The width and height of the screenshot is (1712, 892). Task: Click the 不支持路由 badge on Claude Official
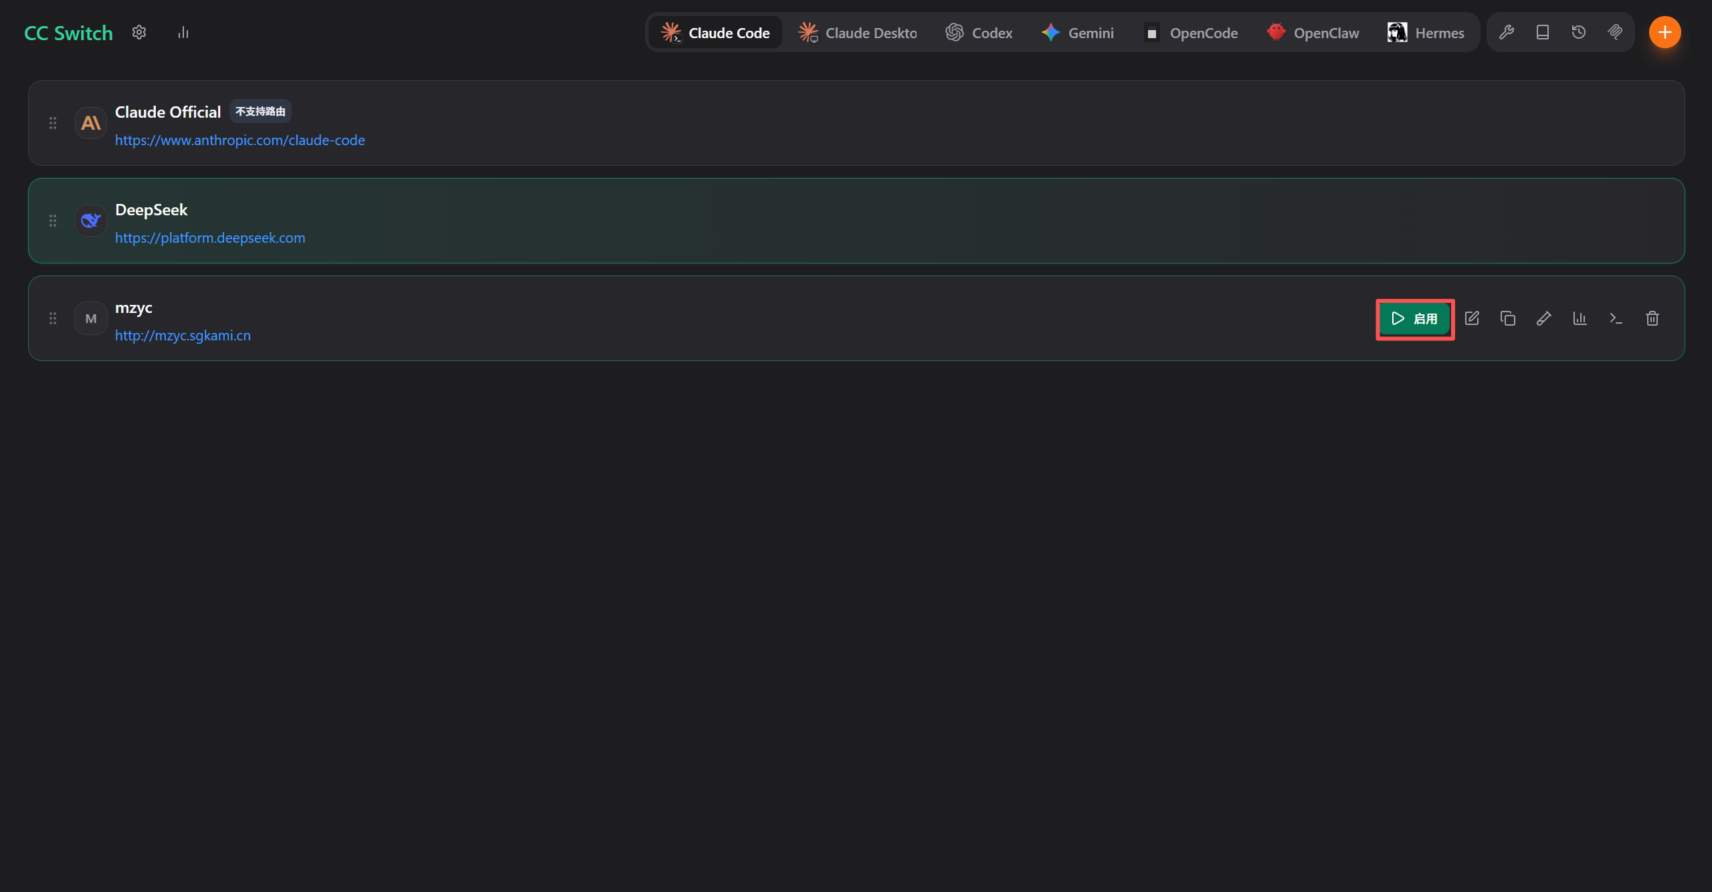tap(260, 112)
